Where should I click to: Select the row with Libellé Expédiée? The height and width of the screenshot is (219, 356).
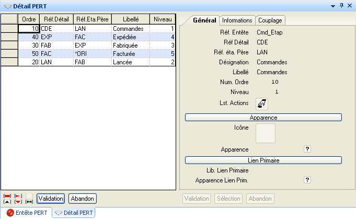[x=130, y=37]
